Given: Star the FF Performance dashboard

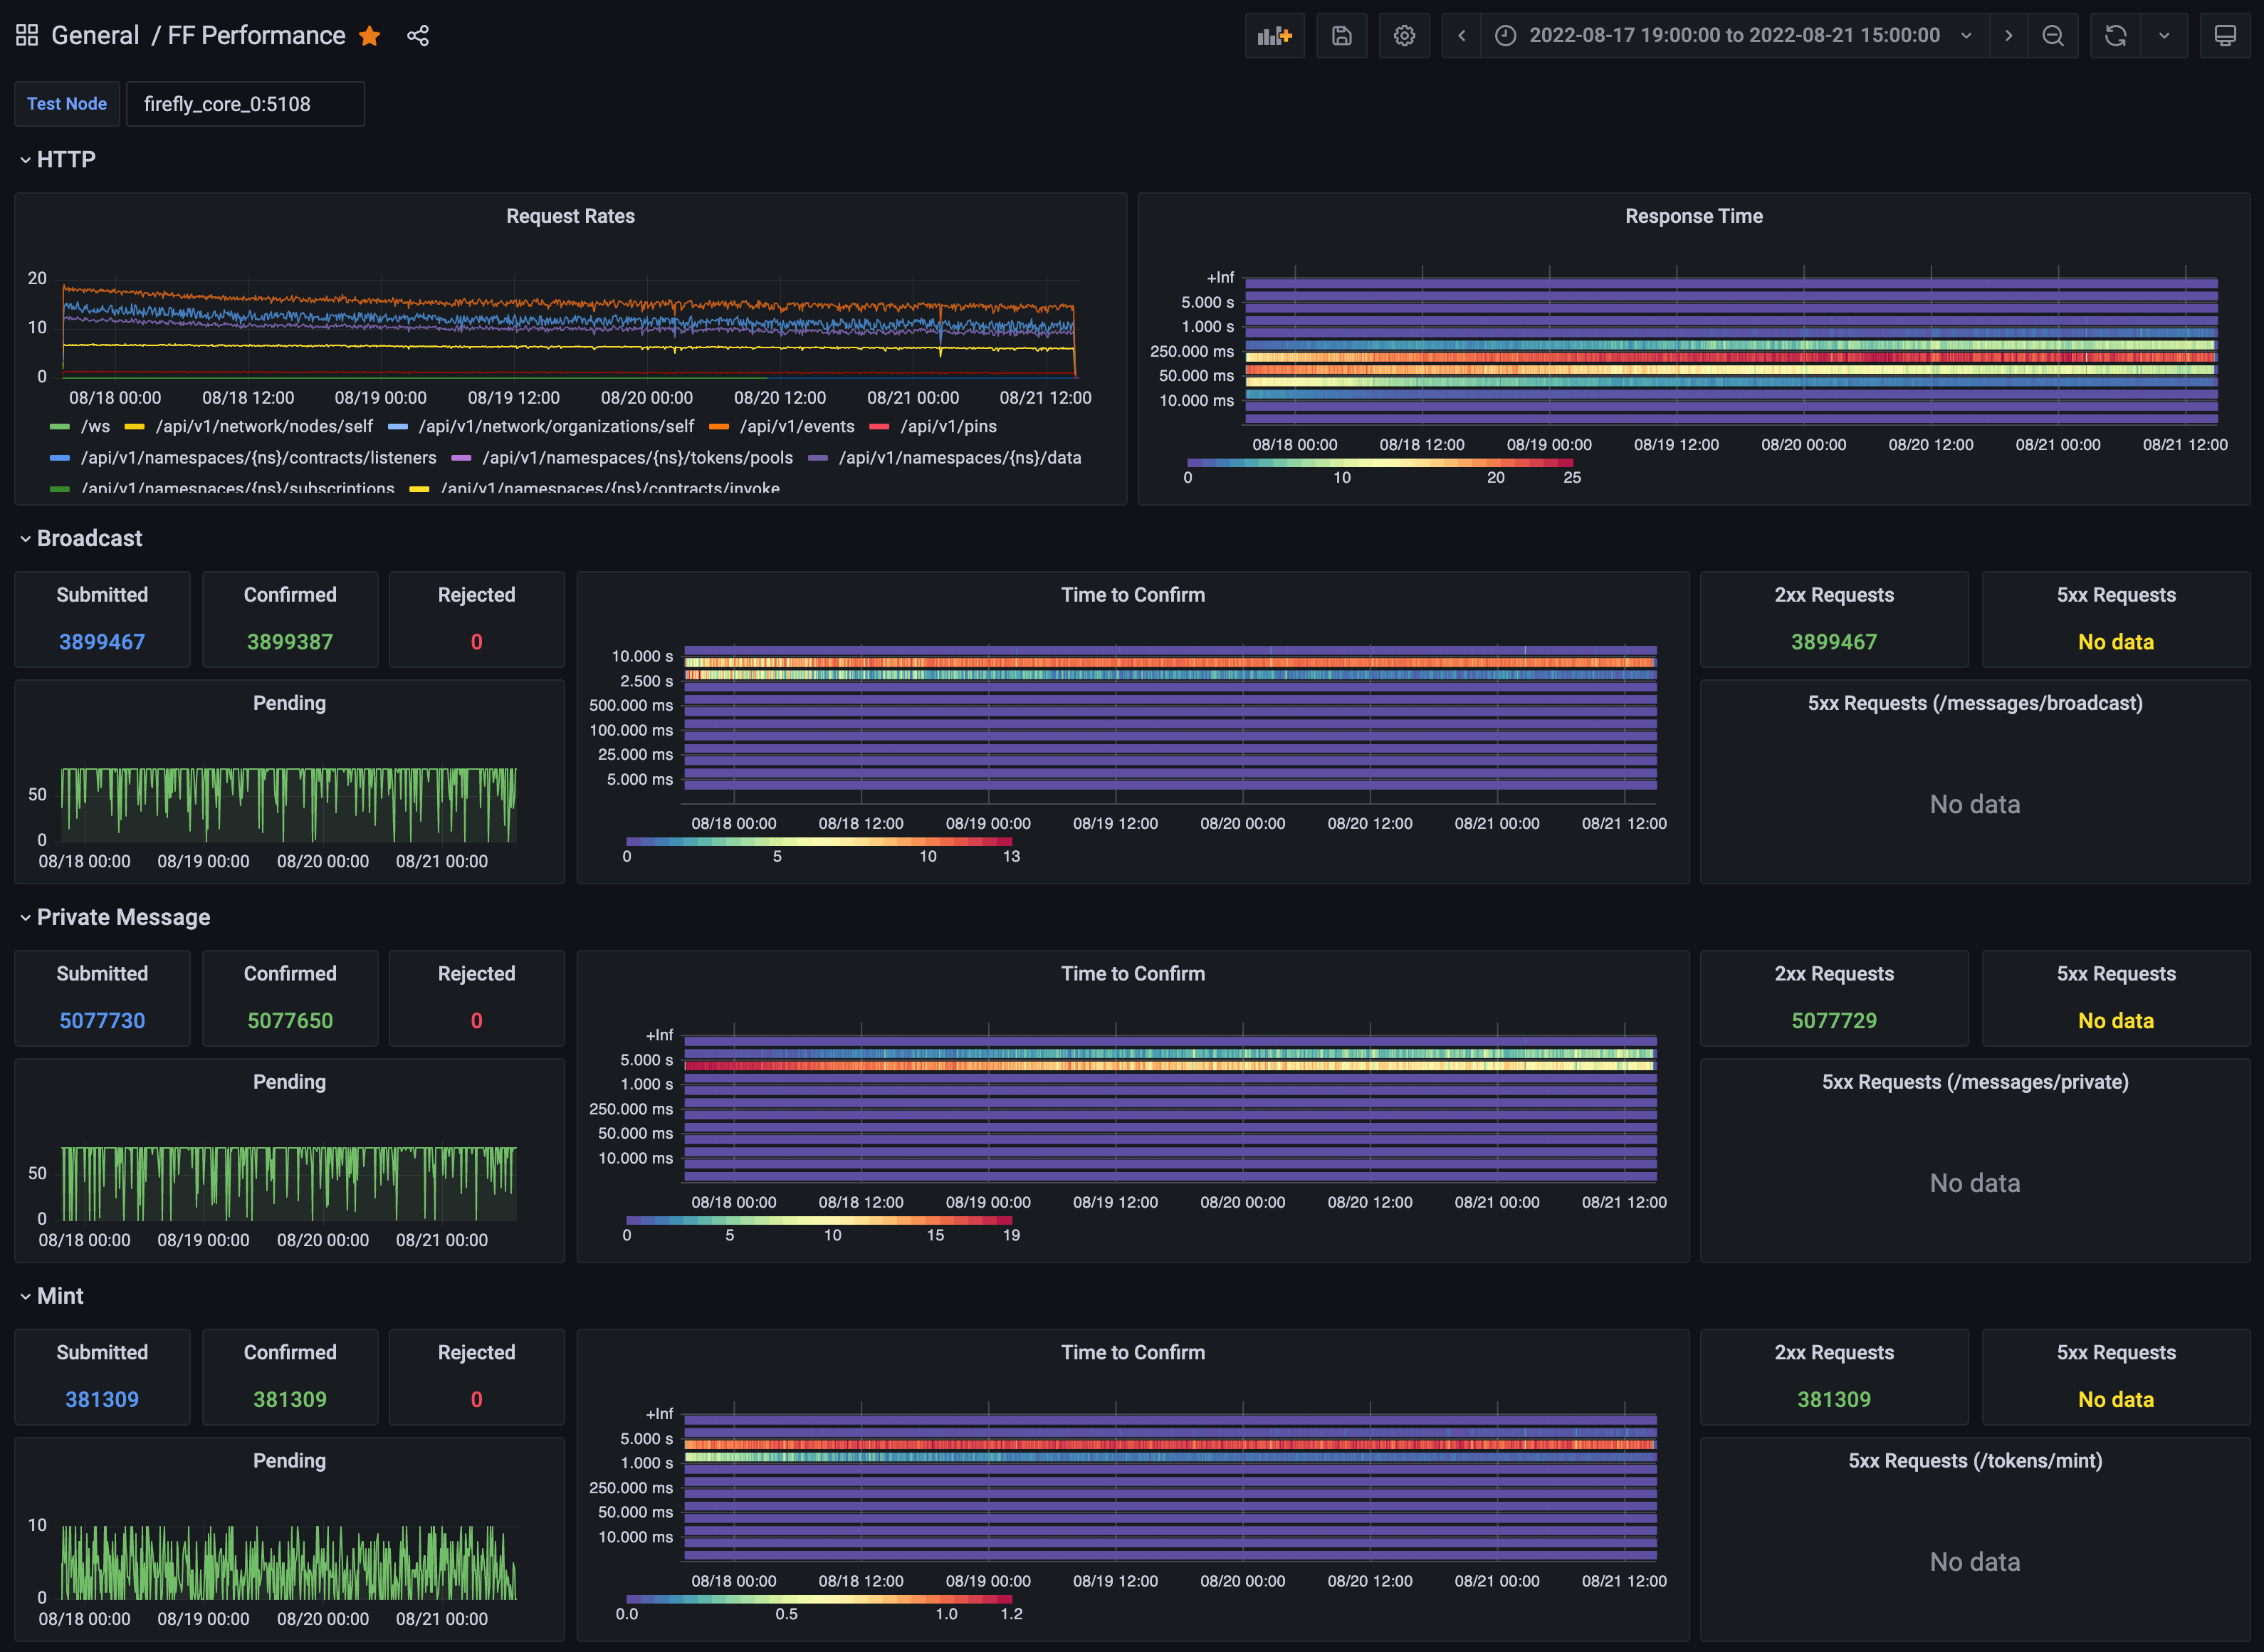Looking at the screenshot, I should tap(370, 36).
